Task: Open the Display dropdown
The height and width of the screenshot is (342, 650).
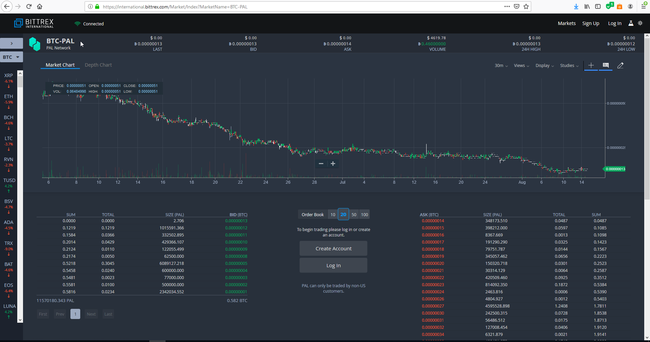Action: pyautogui.click(x=545, y=66)
